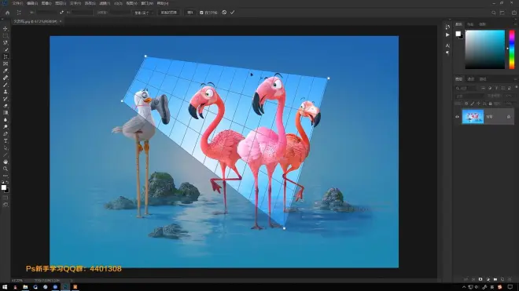The height and width of the screenshot is (291, 519).
Task: Open the History panel icon
Action: click(x=447, y=27)
